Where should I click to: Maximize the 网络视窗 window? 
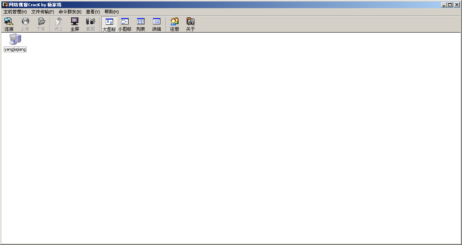450,5
